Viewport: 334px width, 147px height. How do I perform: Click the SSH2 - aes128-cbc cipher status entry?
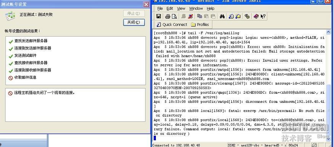(x=257, y=145)
